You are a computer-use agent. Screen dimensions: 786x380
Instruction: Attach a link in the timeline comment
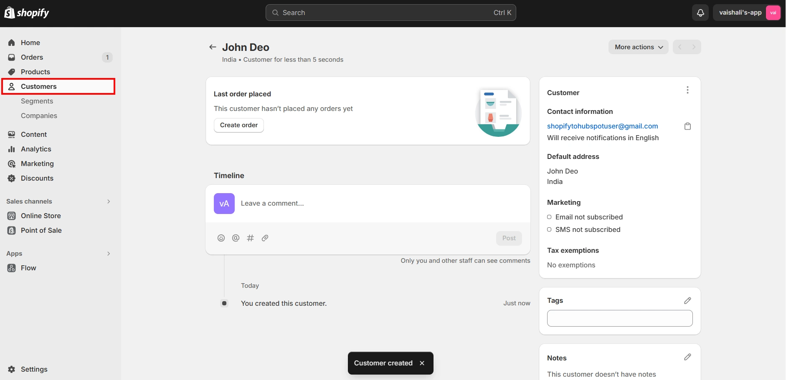pos(265,238)
